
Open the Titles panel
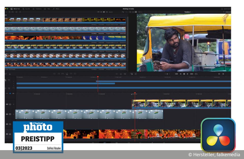[47, 9]
